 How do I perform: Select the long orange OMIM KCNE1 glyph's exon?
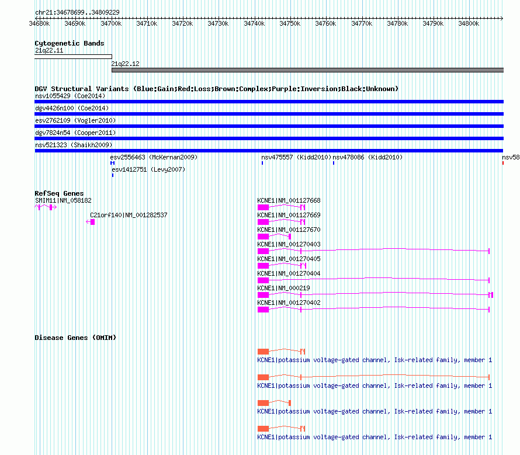tap(264, 377)
